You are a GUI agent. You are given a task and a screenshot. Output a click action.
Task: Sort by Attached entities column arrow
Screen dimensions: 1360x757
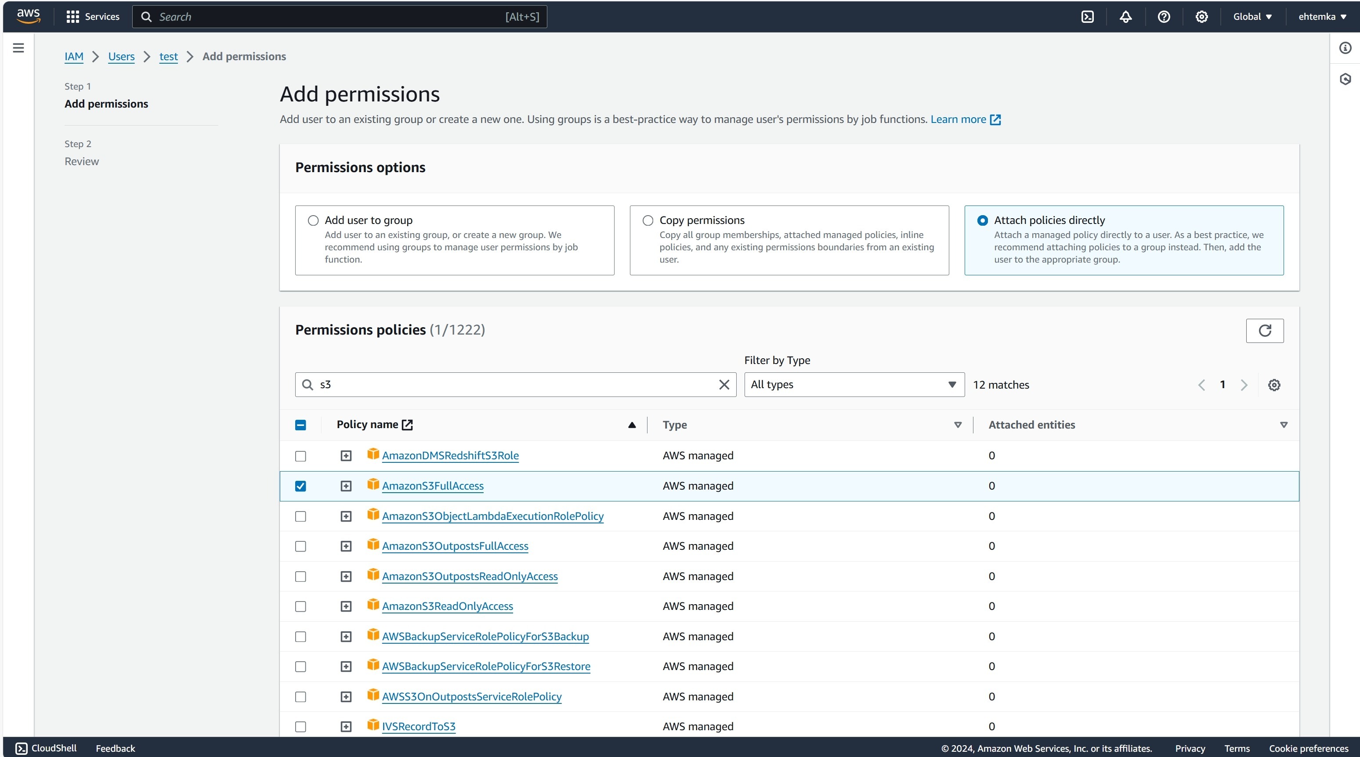pos(1284,425)
